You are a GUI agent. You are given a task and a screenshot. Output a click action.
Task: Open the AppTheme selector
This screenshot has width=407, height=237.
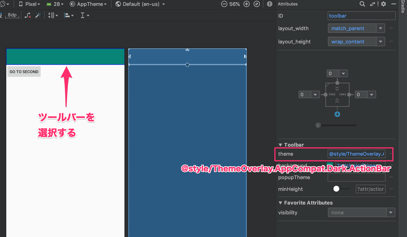pos(88,4)
